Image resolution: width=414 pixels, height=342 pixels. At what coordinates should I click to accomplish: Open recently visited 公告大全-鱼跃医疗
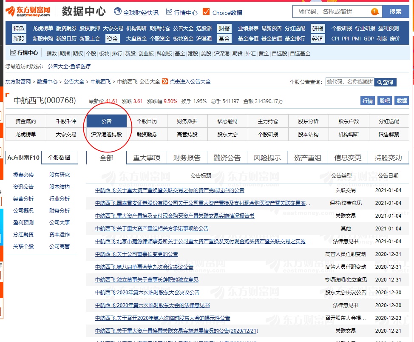pos(69,66)
